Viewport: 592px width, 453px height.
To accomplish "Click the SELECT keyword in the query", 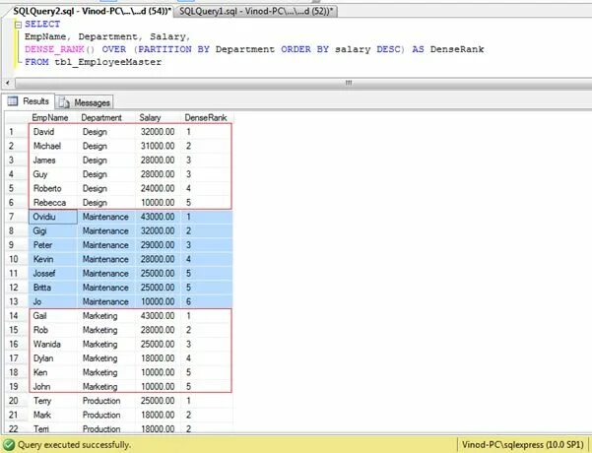I will coord(42,25).
